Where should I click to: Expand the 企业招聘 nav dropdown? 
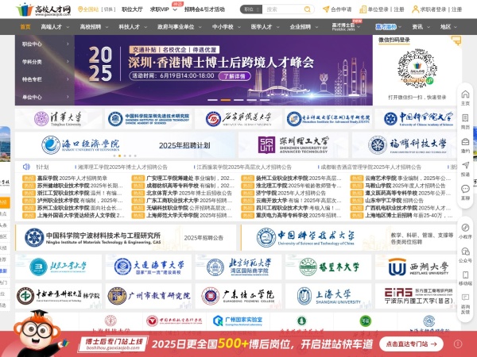[x=316, y=27]
